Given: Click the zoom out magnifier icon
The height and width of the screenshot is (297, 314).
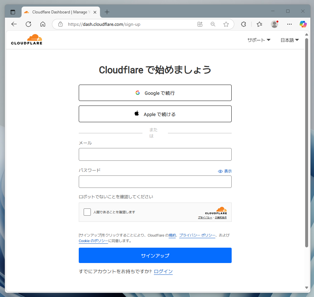Looking at the screenshot, I should [213, 24].
